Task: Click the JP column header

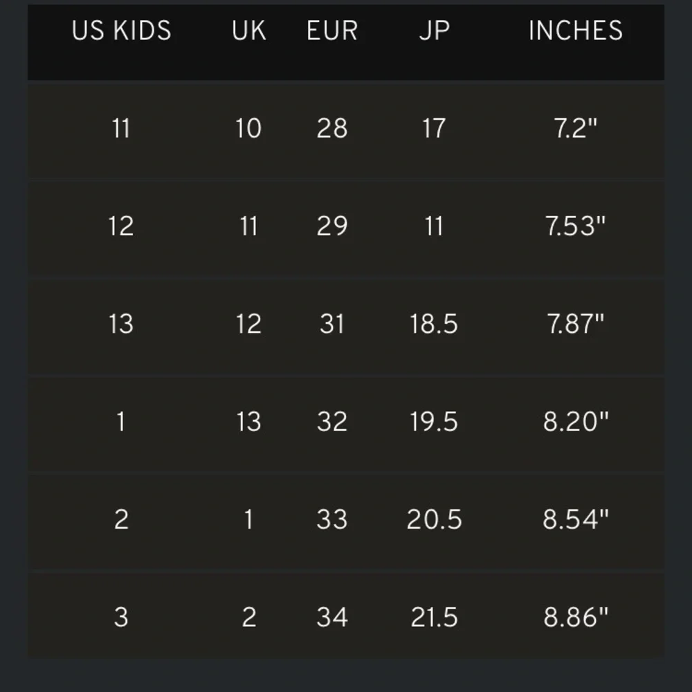Action: coord(435,31)
